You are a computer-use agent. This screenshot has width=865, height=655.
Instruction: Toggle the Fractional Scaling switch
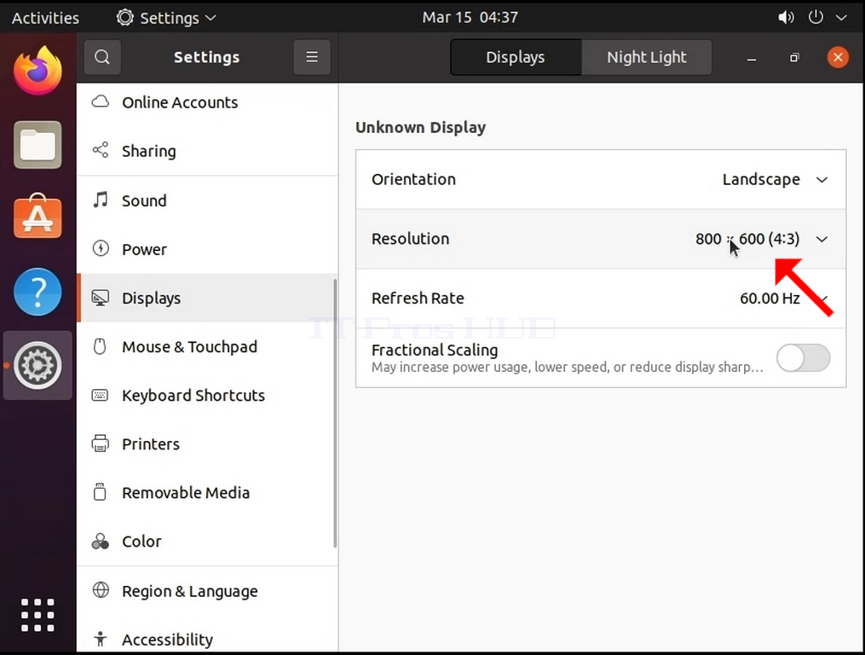tap(803, 358)
